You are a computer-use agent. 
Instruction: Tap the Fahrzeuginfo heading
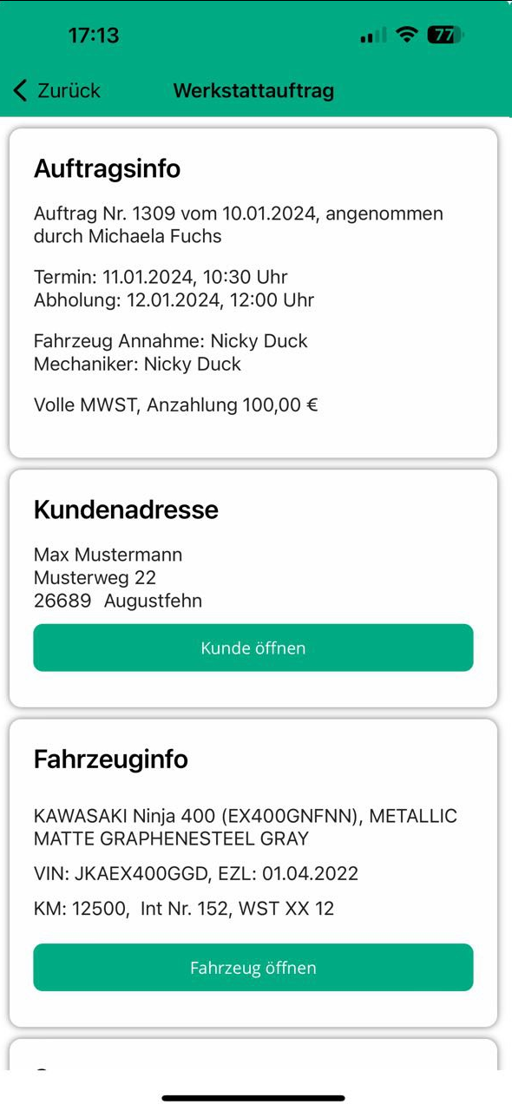111,759
